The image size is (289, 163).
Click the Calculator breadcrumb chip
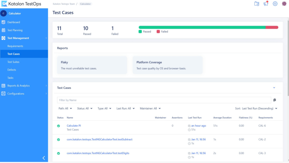[85, 4]
